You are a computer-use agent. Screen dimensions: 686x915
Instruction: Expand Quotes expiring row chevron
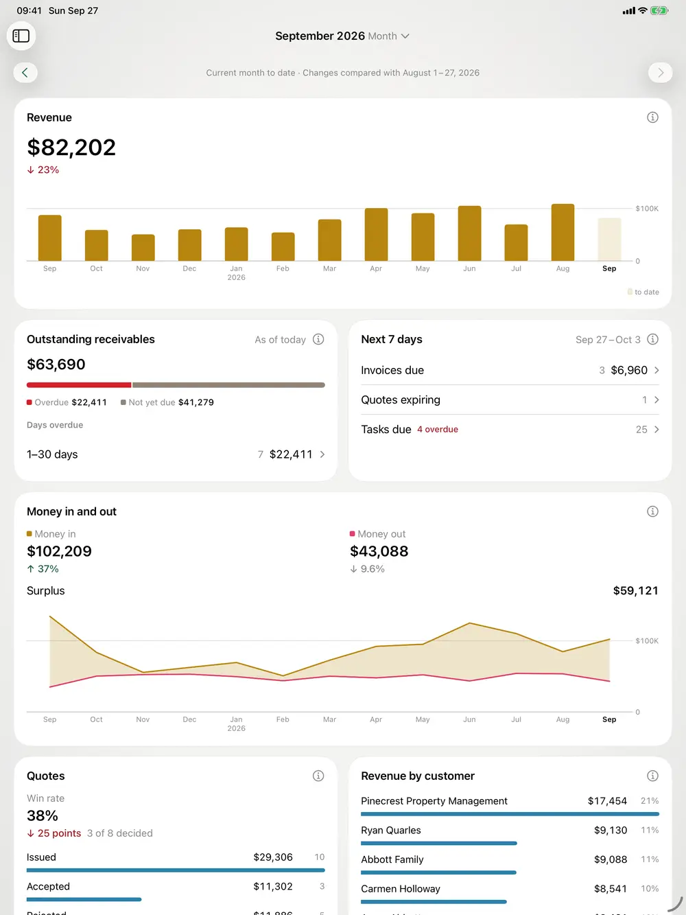pos(657,399)
